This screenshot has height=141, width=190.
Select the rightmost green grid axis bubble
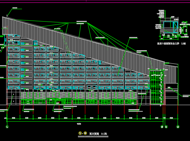click(x=178, y=127)
